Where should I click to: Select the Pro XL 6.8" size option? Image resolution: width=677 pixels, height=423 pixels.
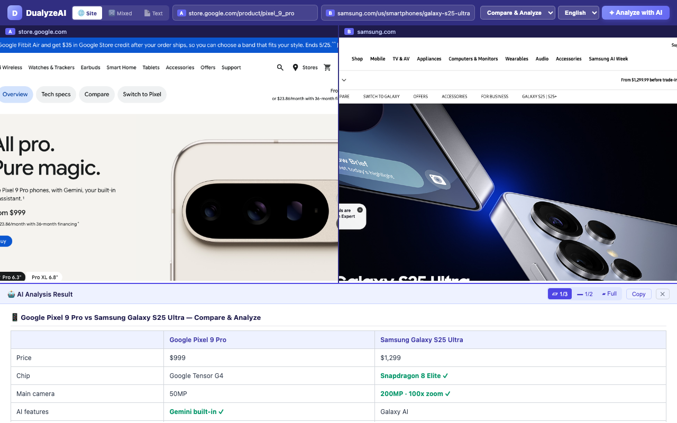pyautogui.click(x=44, y=277)
